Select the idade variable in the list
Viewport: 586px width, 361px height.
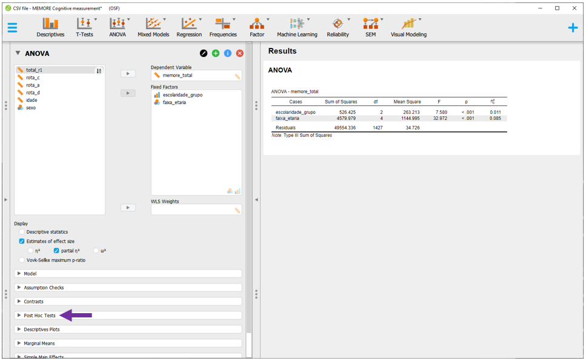pos(32,100)
